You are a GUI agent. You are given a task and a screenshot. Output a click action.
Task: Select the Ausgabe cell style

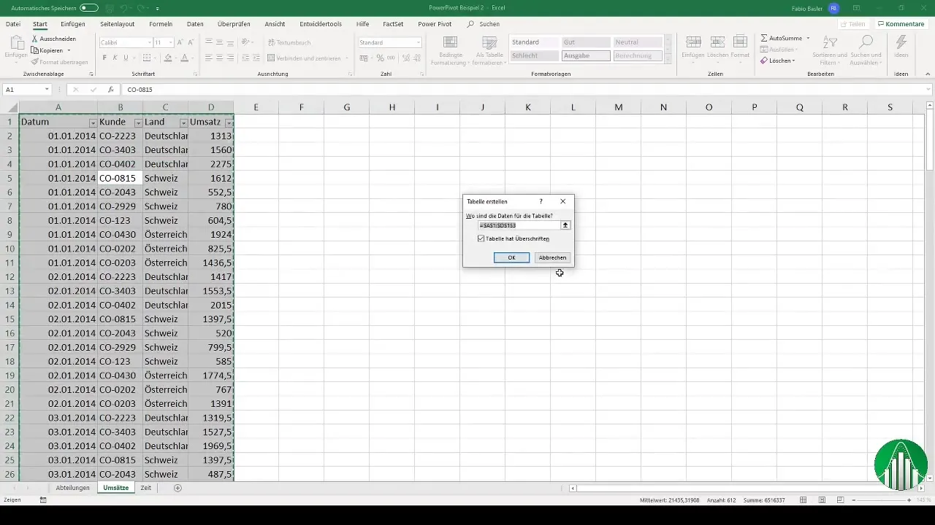click(586, 56)
